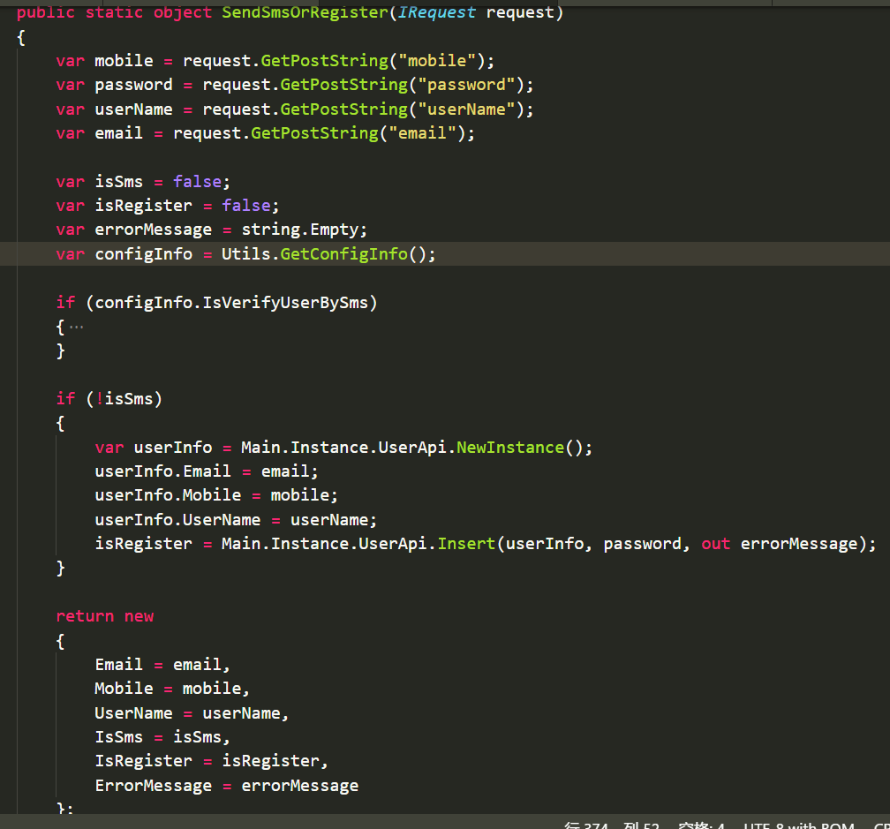890x829 pixels.
Task: Click the GetConfigInfo method call
Action: pyautogui.click(x=343, y=254)
